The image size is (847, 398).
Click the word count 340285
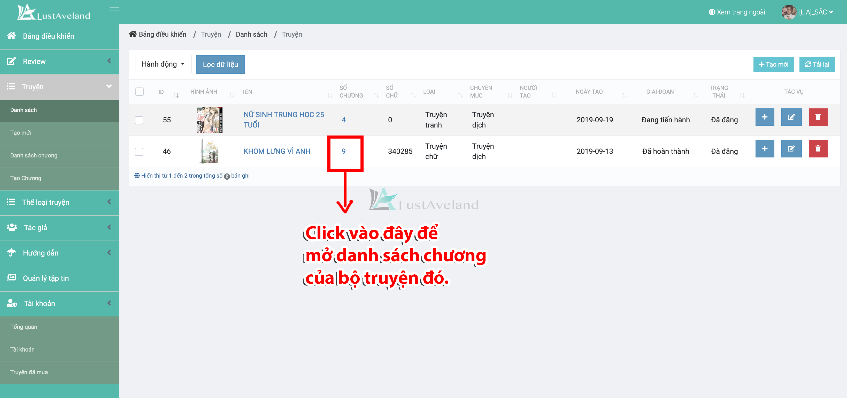tap(400, 151)
